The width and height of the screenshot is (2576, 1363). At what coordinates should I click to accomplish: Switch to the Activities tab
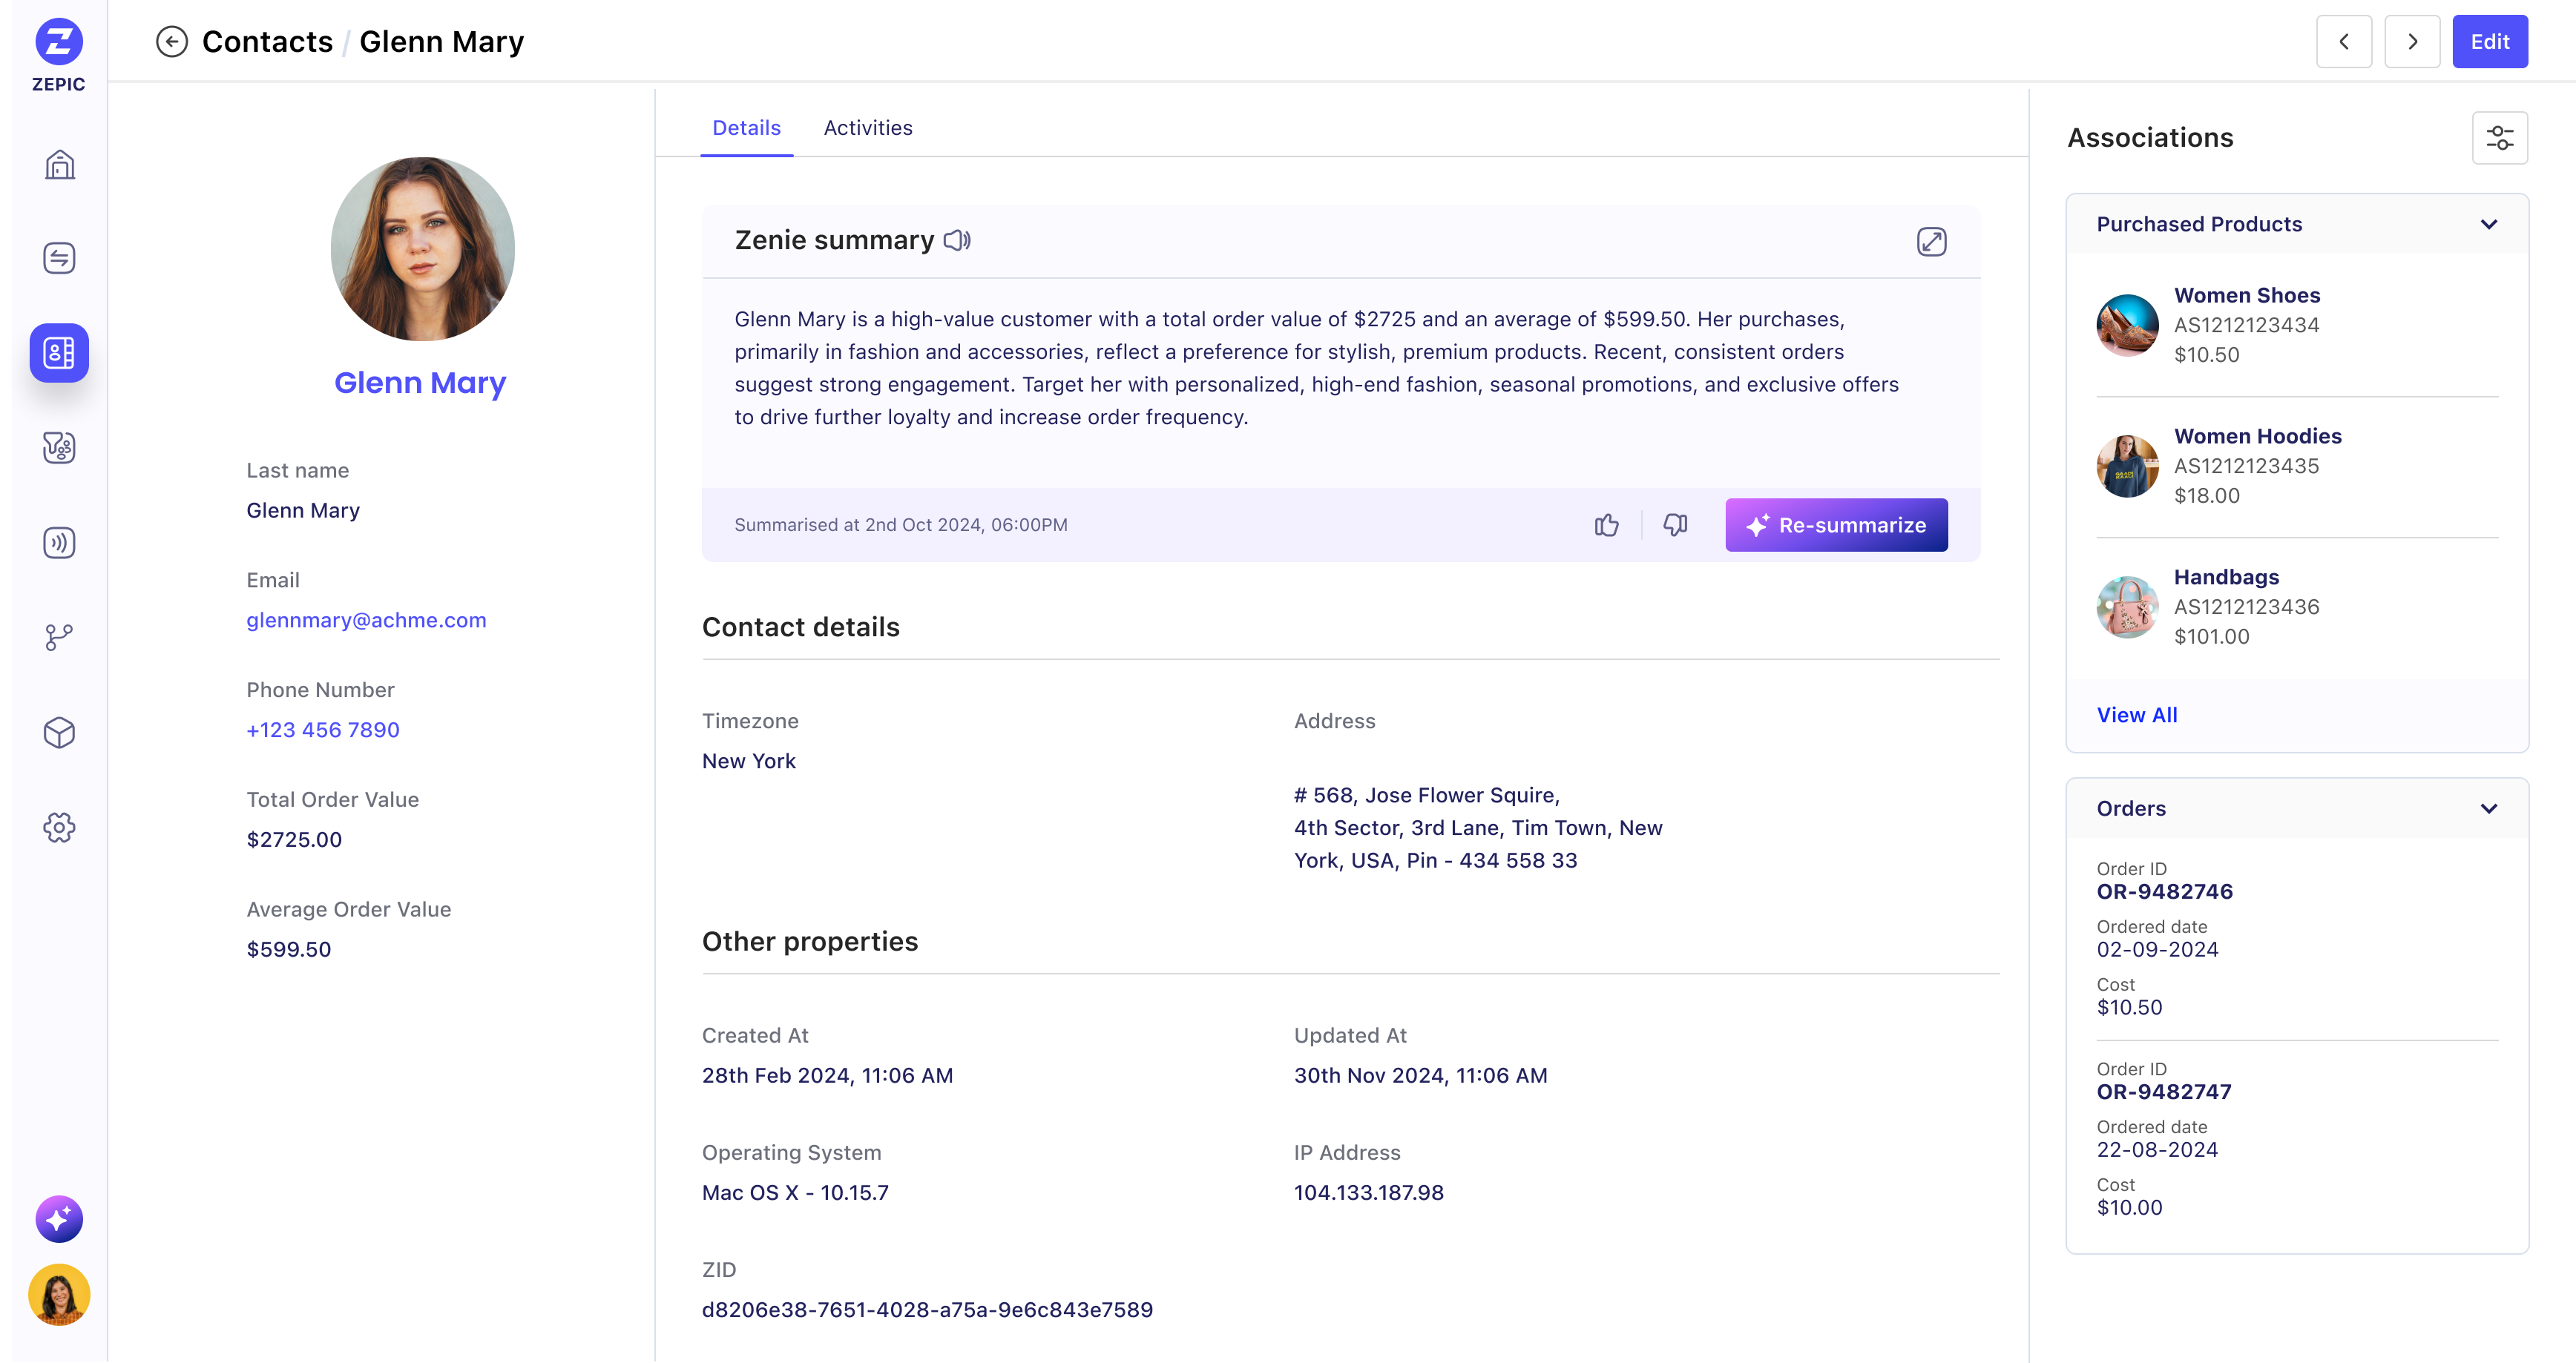coord(868,128)
